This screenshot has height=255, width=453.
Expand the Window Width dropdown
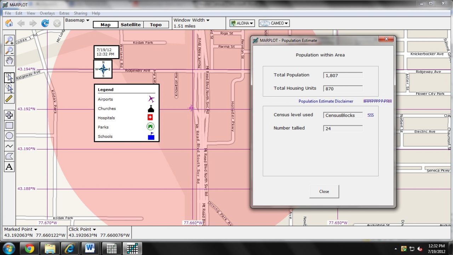191,20
